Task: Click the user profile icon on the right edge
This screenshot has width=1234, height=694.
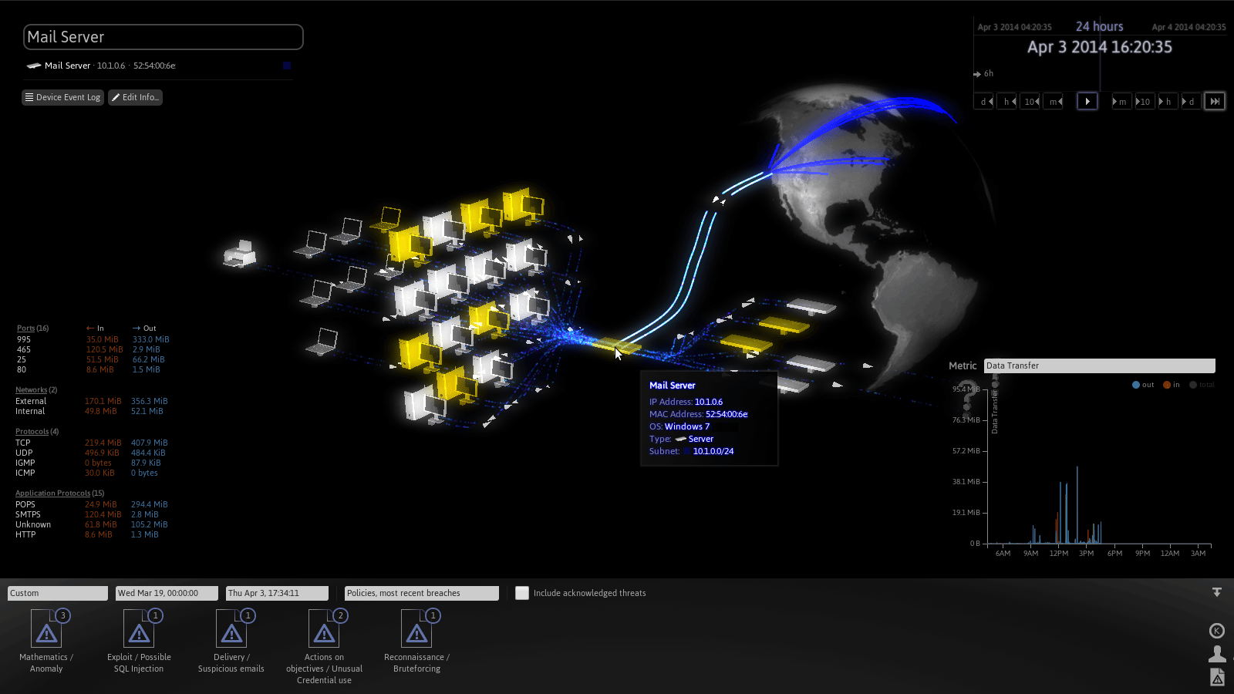Action: [x=1217, y=653]
